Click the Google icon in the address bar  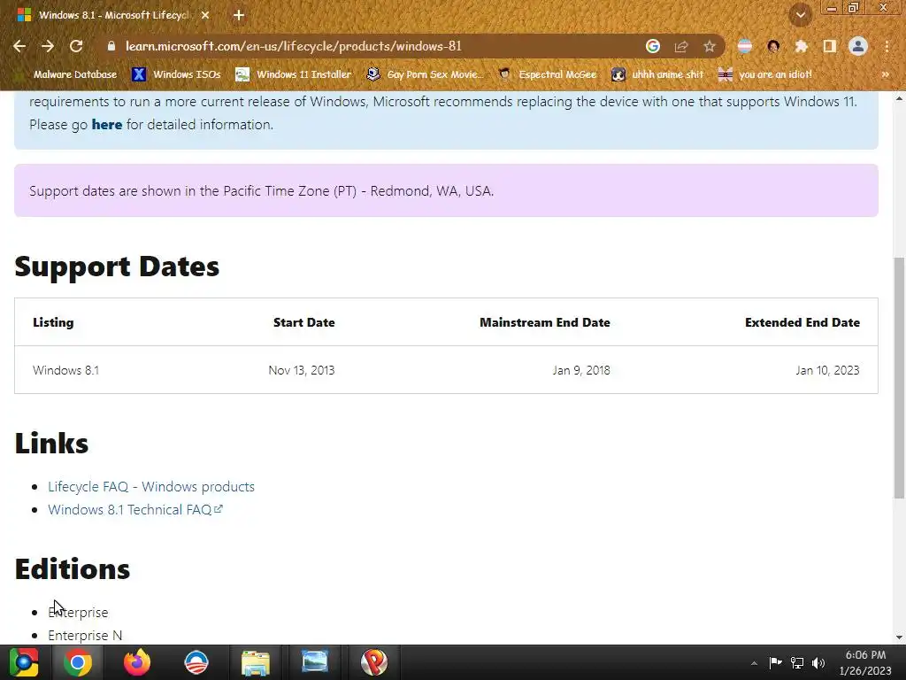653,46
